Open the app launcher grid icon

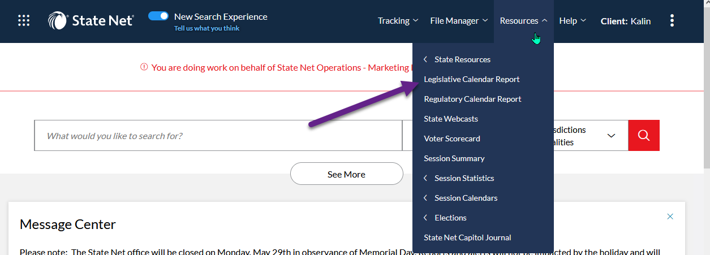pos(24,21)
